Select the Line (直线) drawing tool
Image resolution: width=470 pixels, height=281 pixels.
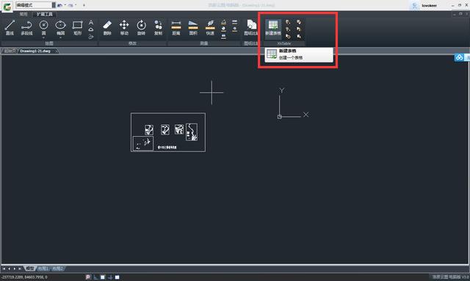[10, 28]
